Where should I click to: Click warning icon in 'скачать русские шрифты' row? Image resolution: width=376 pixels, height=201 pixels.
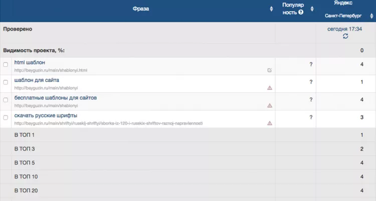point(270,123)
